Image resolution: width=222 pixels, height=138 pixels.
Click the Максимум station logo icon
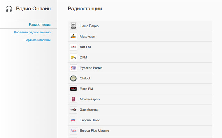[73, 37]
